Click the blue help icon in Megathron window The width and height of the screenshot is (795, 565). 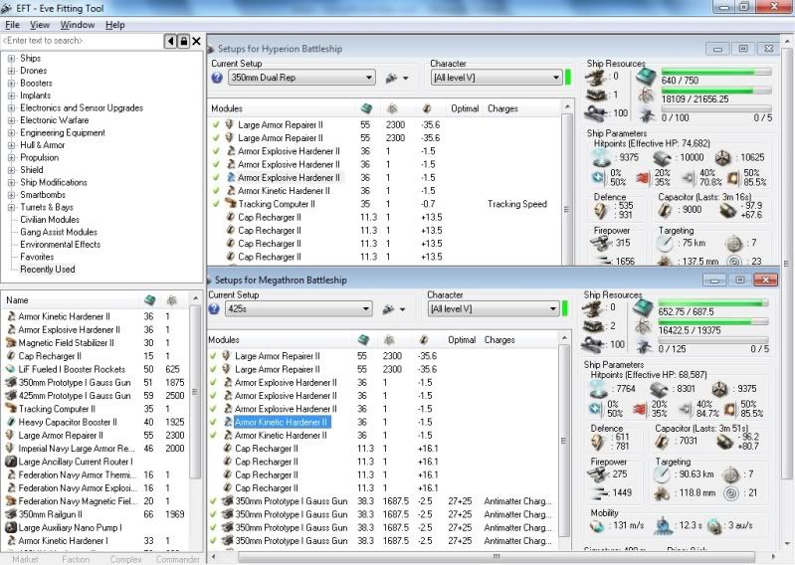214,309
